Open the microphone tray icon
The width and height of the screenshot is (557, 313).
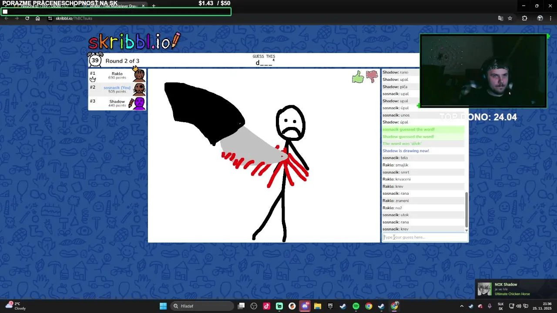point(490,306)
